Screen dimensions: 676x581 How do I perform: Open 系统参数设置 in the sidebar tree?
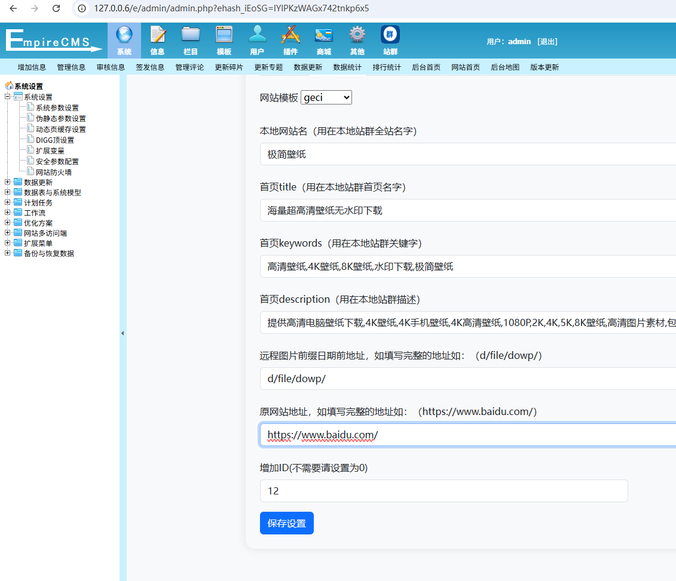coord(57,108)
